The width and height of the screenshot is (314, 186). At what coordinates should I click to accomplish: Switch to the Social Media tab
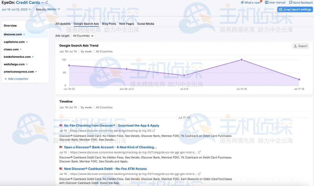tap(146, 24)
